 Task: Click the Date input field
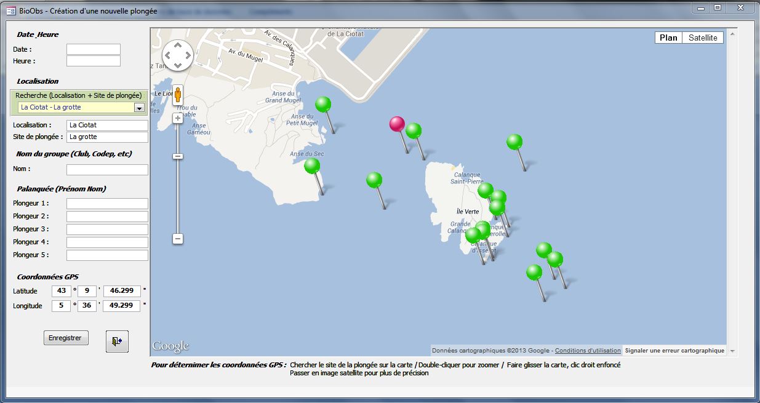pos(94,49)
